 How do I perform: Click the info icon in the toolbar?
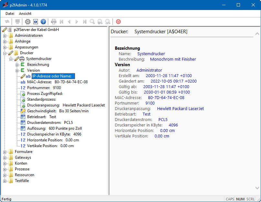(36, 22)
